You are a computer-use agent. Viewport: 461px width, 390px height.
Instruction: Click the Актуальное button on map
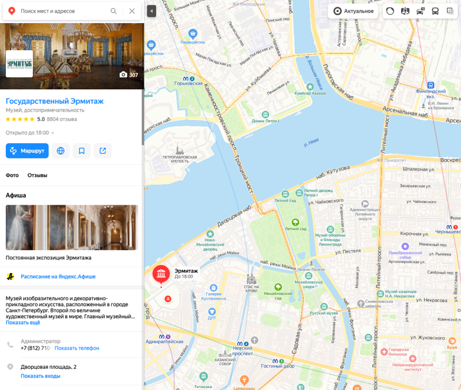tap(354, 11)
